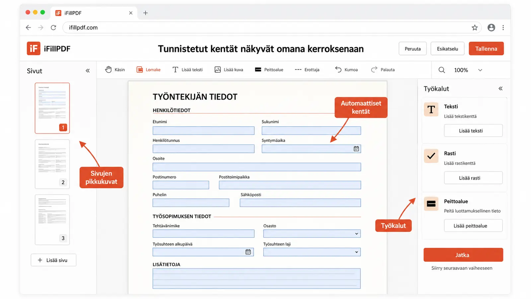Viewport: 531px width, 299px height.
Task: Click the Sähköposti input field
Action: click(x=300, y=203)
